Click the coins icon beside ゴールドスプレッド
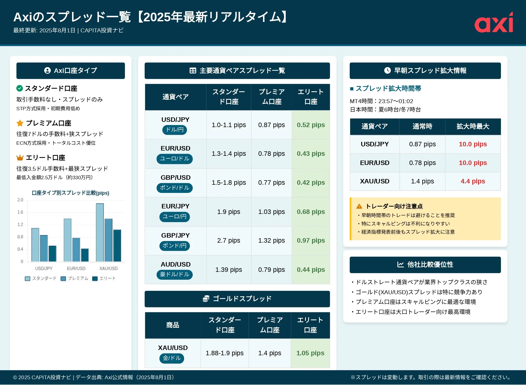The height and width of the screenshot is (385, 526). [x=206, y=299]
